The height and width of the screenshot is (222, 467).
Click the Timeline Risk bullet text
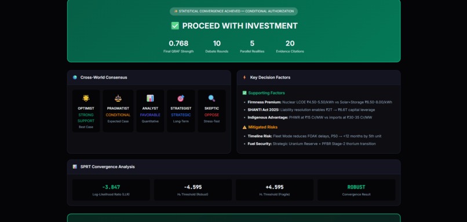(x=315, y=136)
